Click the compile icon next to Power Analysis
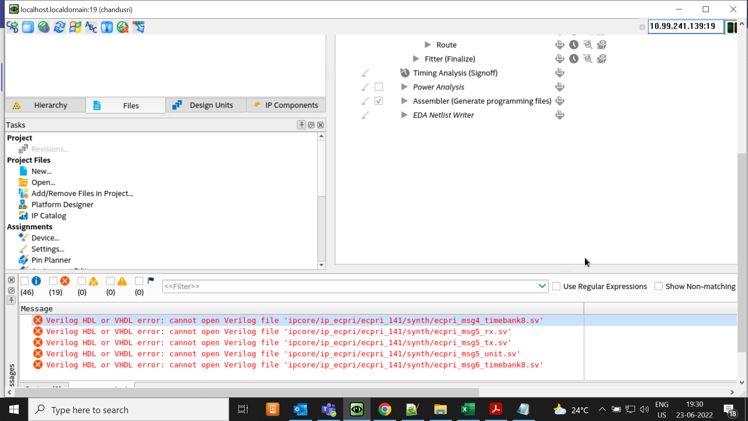 [559, 87]
